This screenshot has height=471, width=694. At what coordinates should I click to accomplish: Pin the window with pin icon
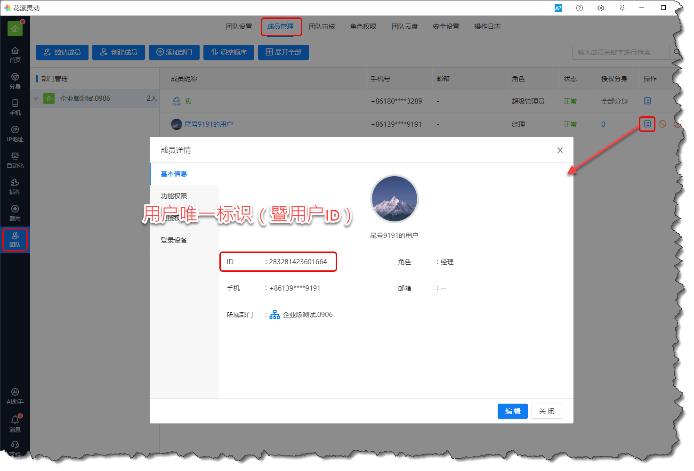(x=622, y=8)
